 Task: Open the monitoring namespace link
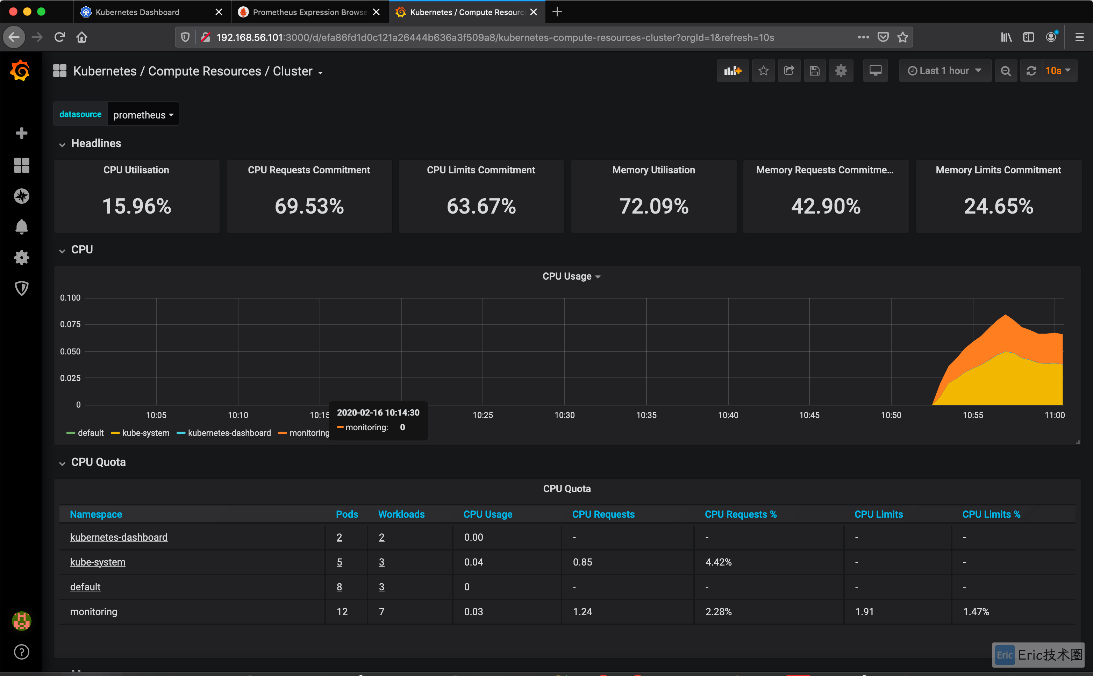click(x=93, y=612)
